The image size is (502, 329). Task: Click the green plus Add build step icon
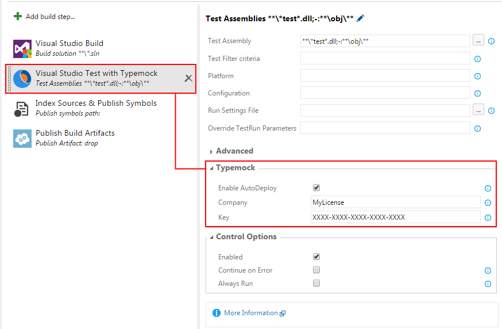pyautogui.click(x=18, y=17)
